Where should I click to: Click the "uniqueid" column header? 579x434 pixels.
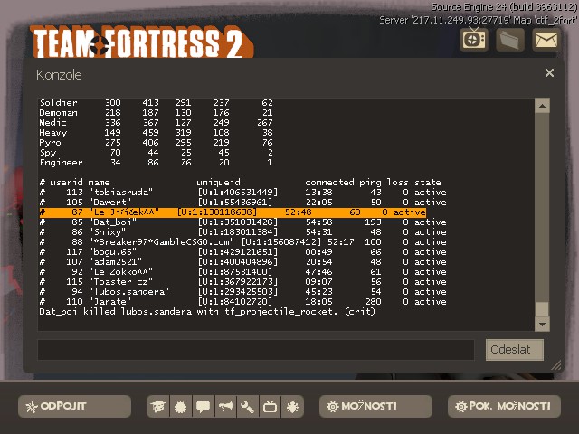[x=218, y=183]
